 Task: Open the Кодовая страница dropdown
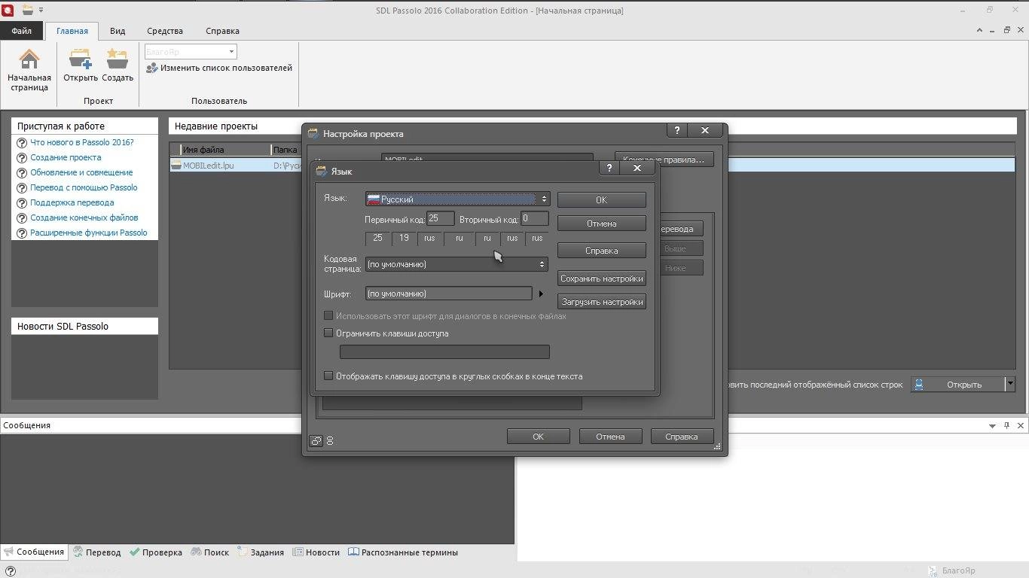(456, 264)
